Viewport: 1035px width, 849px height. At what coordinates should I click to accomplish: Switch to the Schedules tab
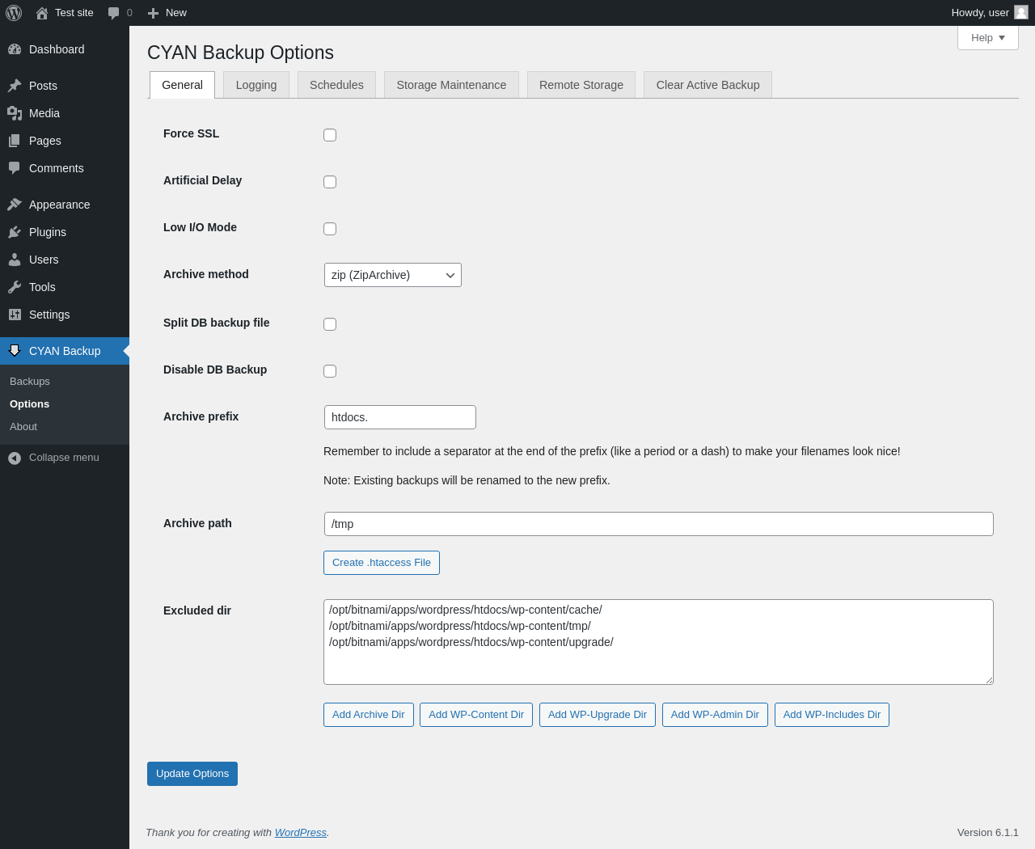[336, 85]
